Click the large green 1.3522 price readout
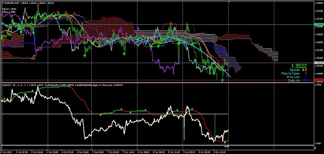The image size is (324, 154). click(299, 66)
